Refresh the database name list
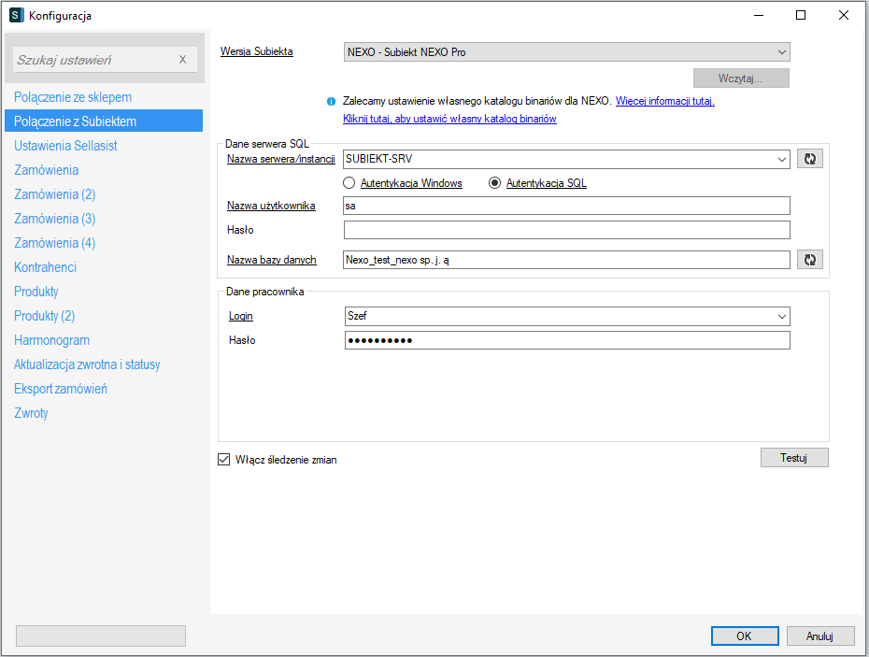The image size is (869, 657). [809, 260]
